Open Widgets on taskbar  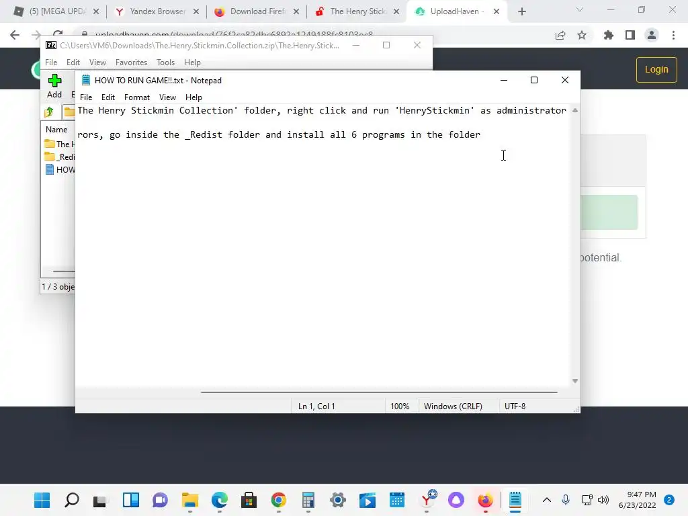[131, 500]
